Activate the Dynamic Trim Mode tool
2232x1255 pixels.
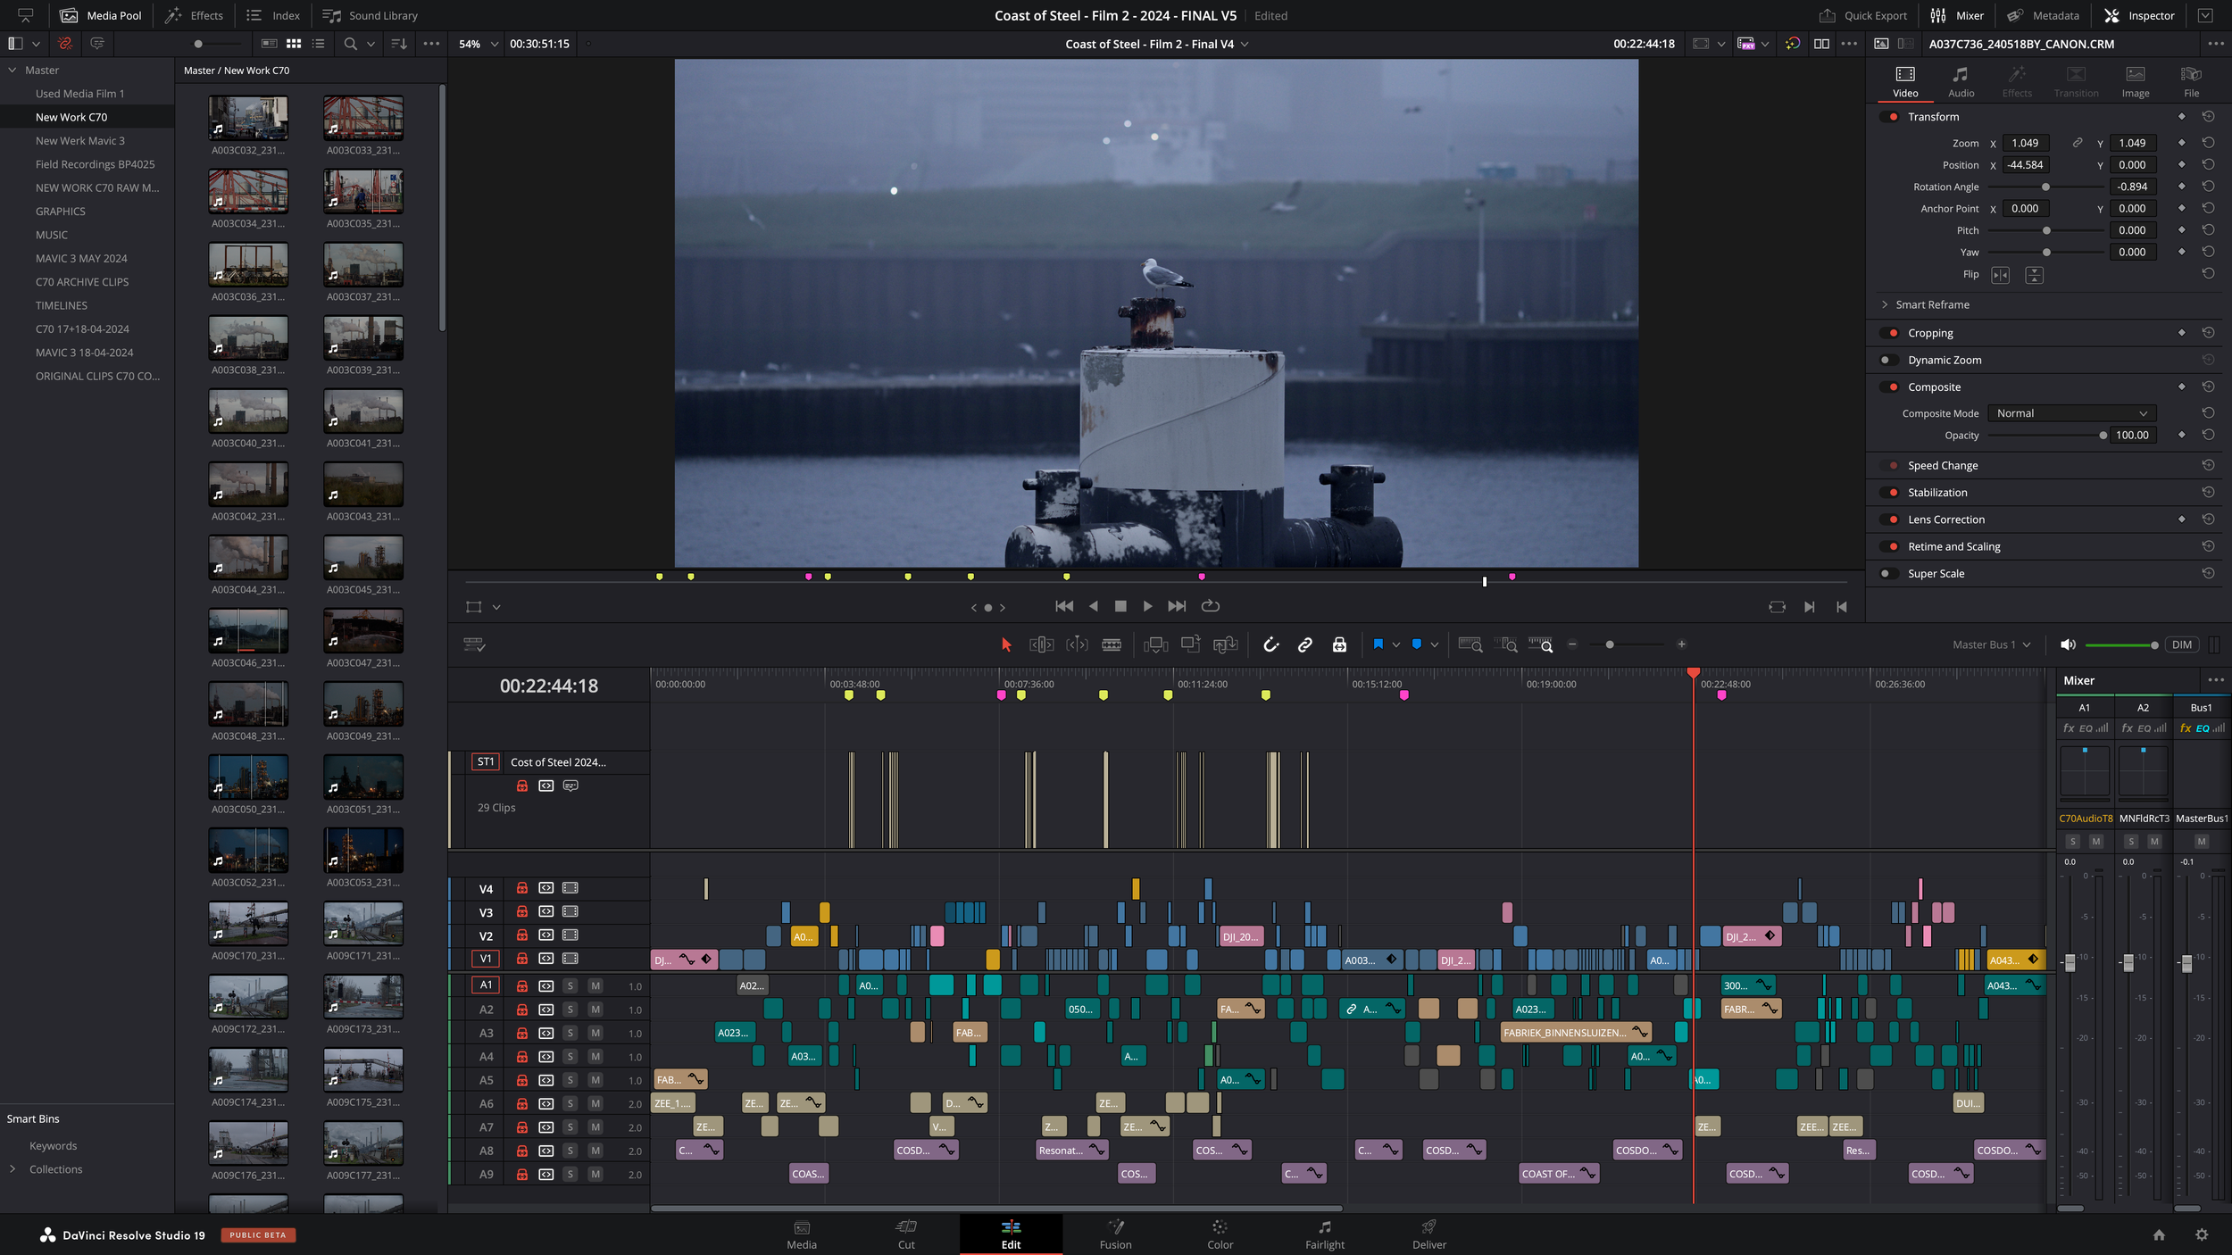(x=1077, y=644)
